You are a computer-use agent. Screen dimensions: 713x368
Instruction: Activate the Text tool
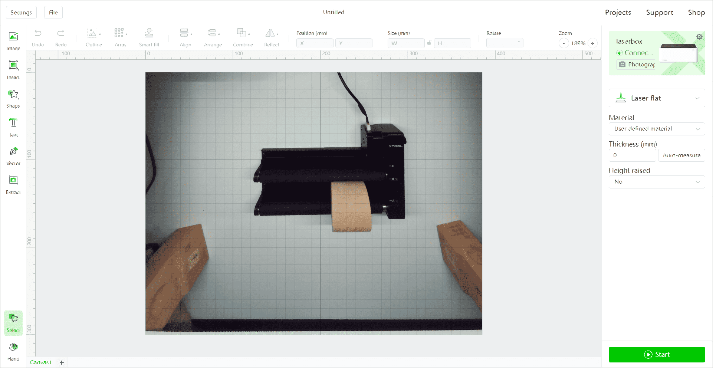click(x=13, y=128)
